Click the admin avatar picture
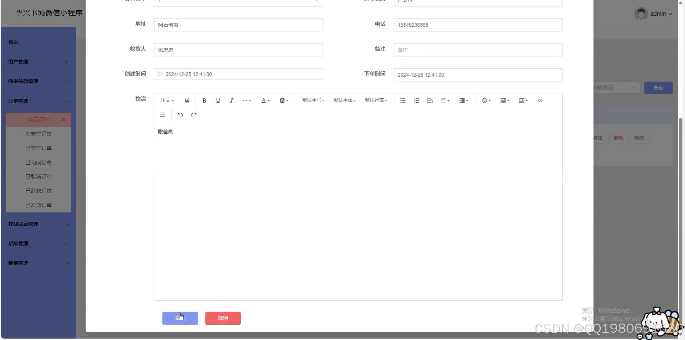This screenshot has height=340, width=685. [x=641, y=14]
